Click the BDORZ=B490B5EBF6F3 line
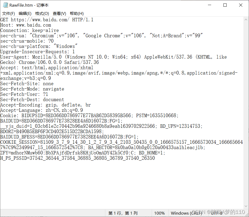The image size is (249, 217). (52, 132)
